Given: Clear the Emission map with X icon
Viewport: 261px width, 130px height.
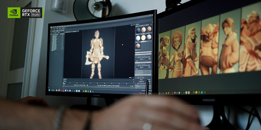Looking at the screenshot, I should [144, 78].
